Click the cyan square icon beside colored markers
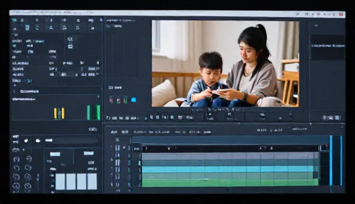The image size is (355, 204). [x=134, y=100]
